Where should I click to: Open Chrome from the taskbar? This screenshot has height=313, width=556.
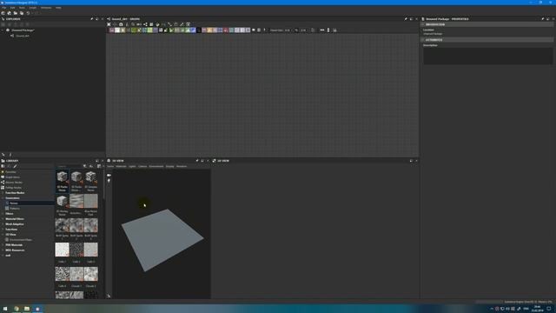point(17,309)
